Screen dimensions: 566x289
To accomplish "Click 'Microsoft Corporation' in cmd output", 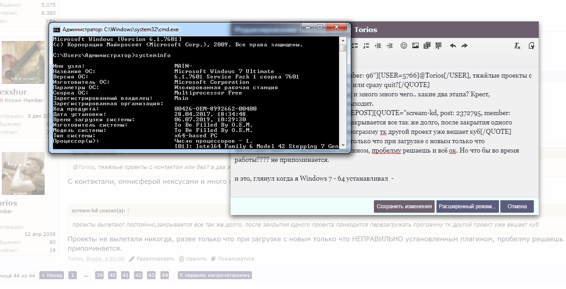I will coord(212,82).
